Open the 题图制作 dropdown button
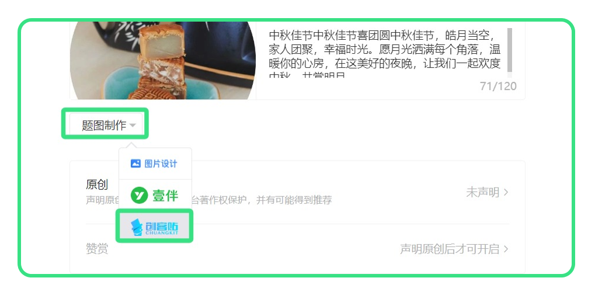 [106, 124]
